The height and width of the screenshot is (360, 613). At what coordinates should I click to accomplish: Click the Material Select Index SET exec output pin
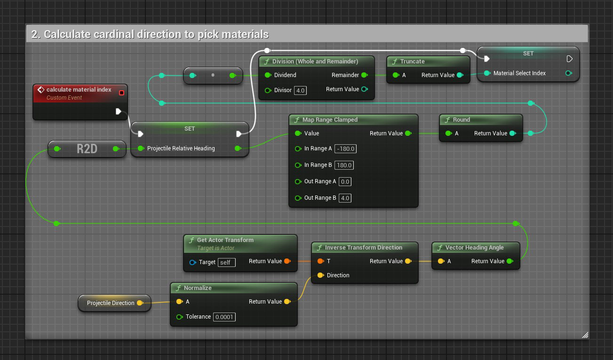coord(570,59)
